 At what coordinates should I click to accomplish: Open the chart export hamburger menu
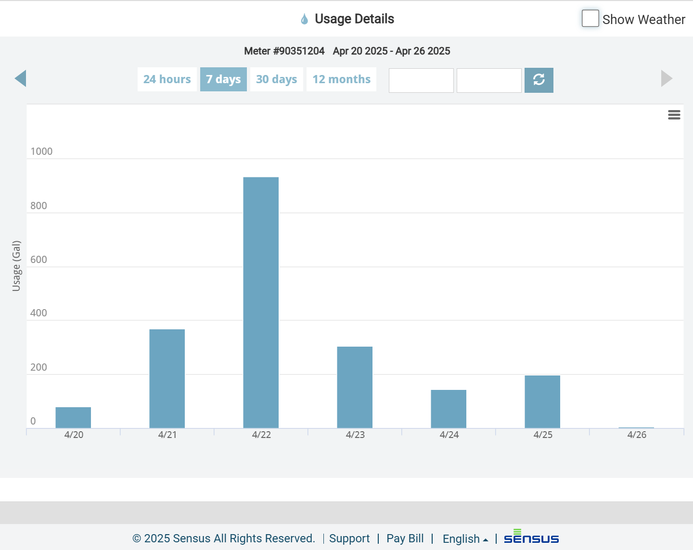coord(674,115)
